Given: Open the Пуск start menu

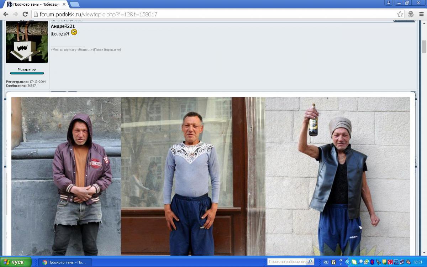Looking at the screenshot, I should click(16, 262).
